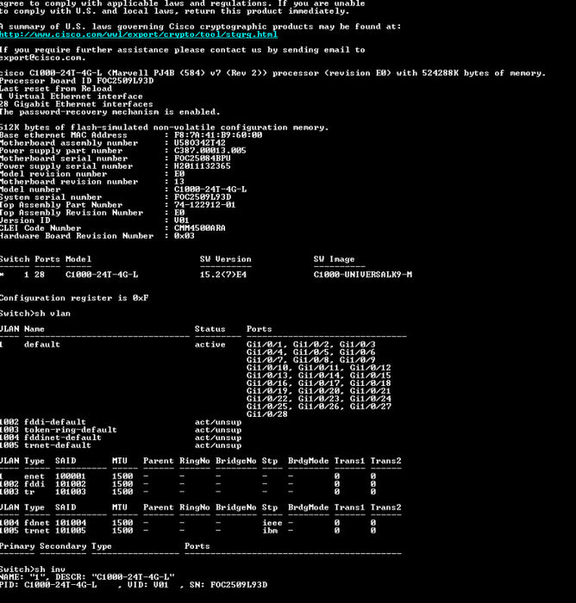576x603 pixels.
Task: Click the 'ieee' Stp value
Action: 272,523
